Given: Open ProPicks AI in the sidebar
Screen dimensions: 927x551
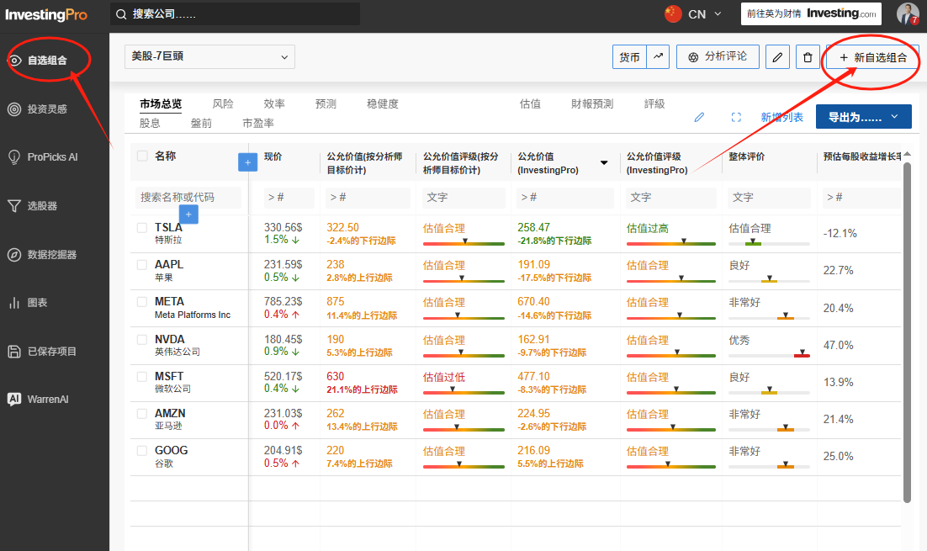Looking at the screenshot, I should tap(52, 157).
